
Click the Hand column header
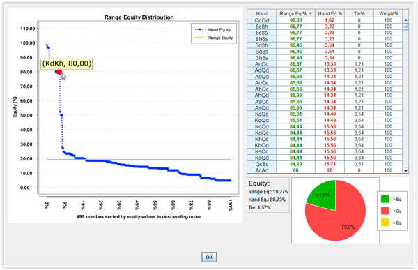point(262,13)
